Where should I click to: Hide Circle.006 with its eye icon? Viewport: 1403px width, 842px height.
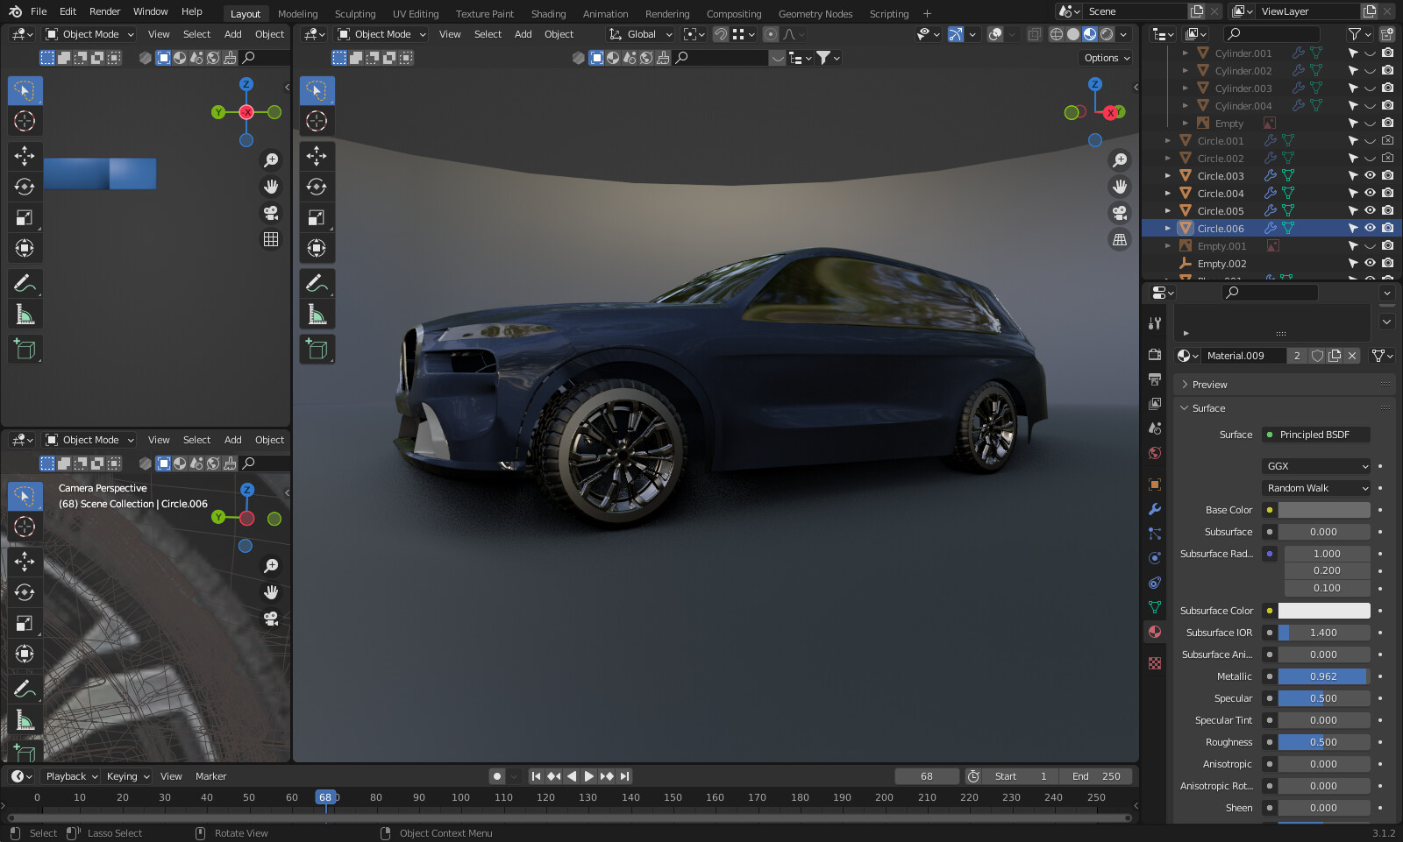[1370, 228]
